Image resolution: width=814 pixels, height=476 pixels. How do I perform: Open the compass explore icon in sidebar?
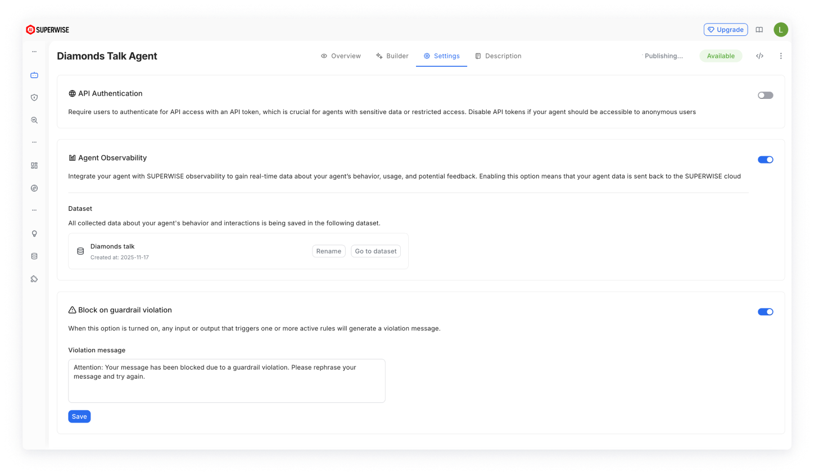(x=34, y=188)
